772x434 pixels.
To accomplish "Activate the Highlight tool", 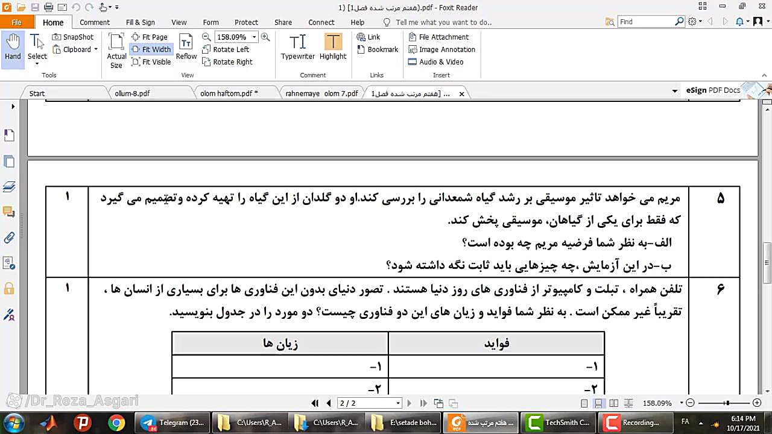I will pos(333,48).
